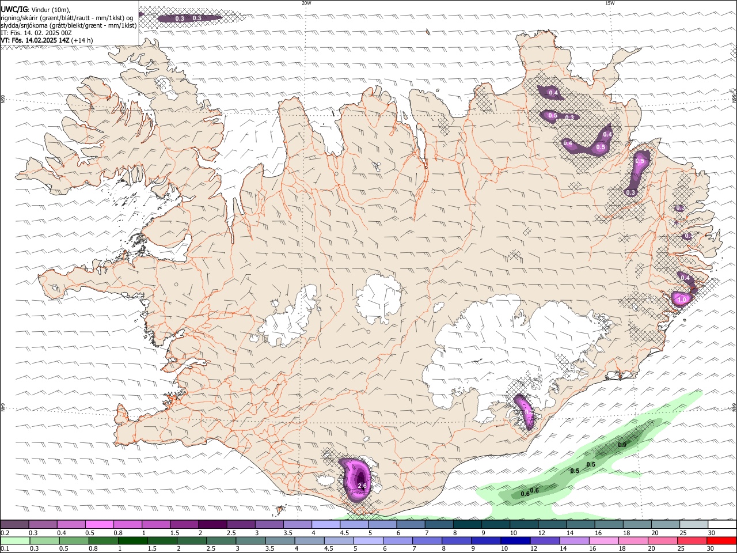The width and height of the screenshot is (737, 553).
Task: Select lower scale swatch between 0.5 and 0.8
Action: pyautogui.click(x=74, y=540)
